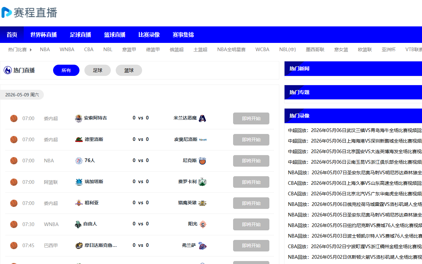Click the 尼克斯 team logo
422x264 pixels.
[202, 161]
